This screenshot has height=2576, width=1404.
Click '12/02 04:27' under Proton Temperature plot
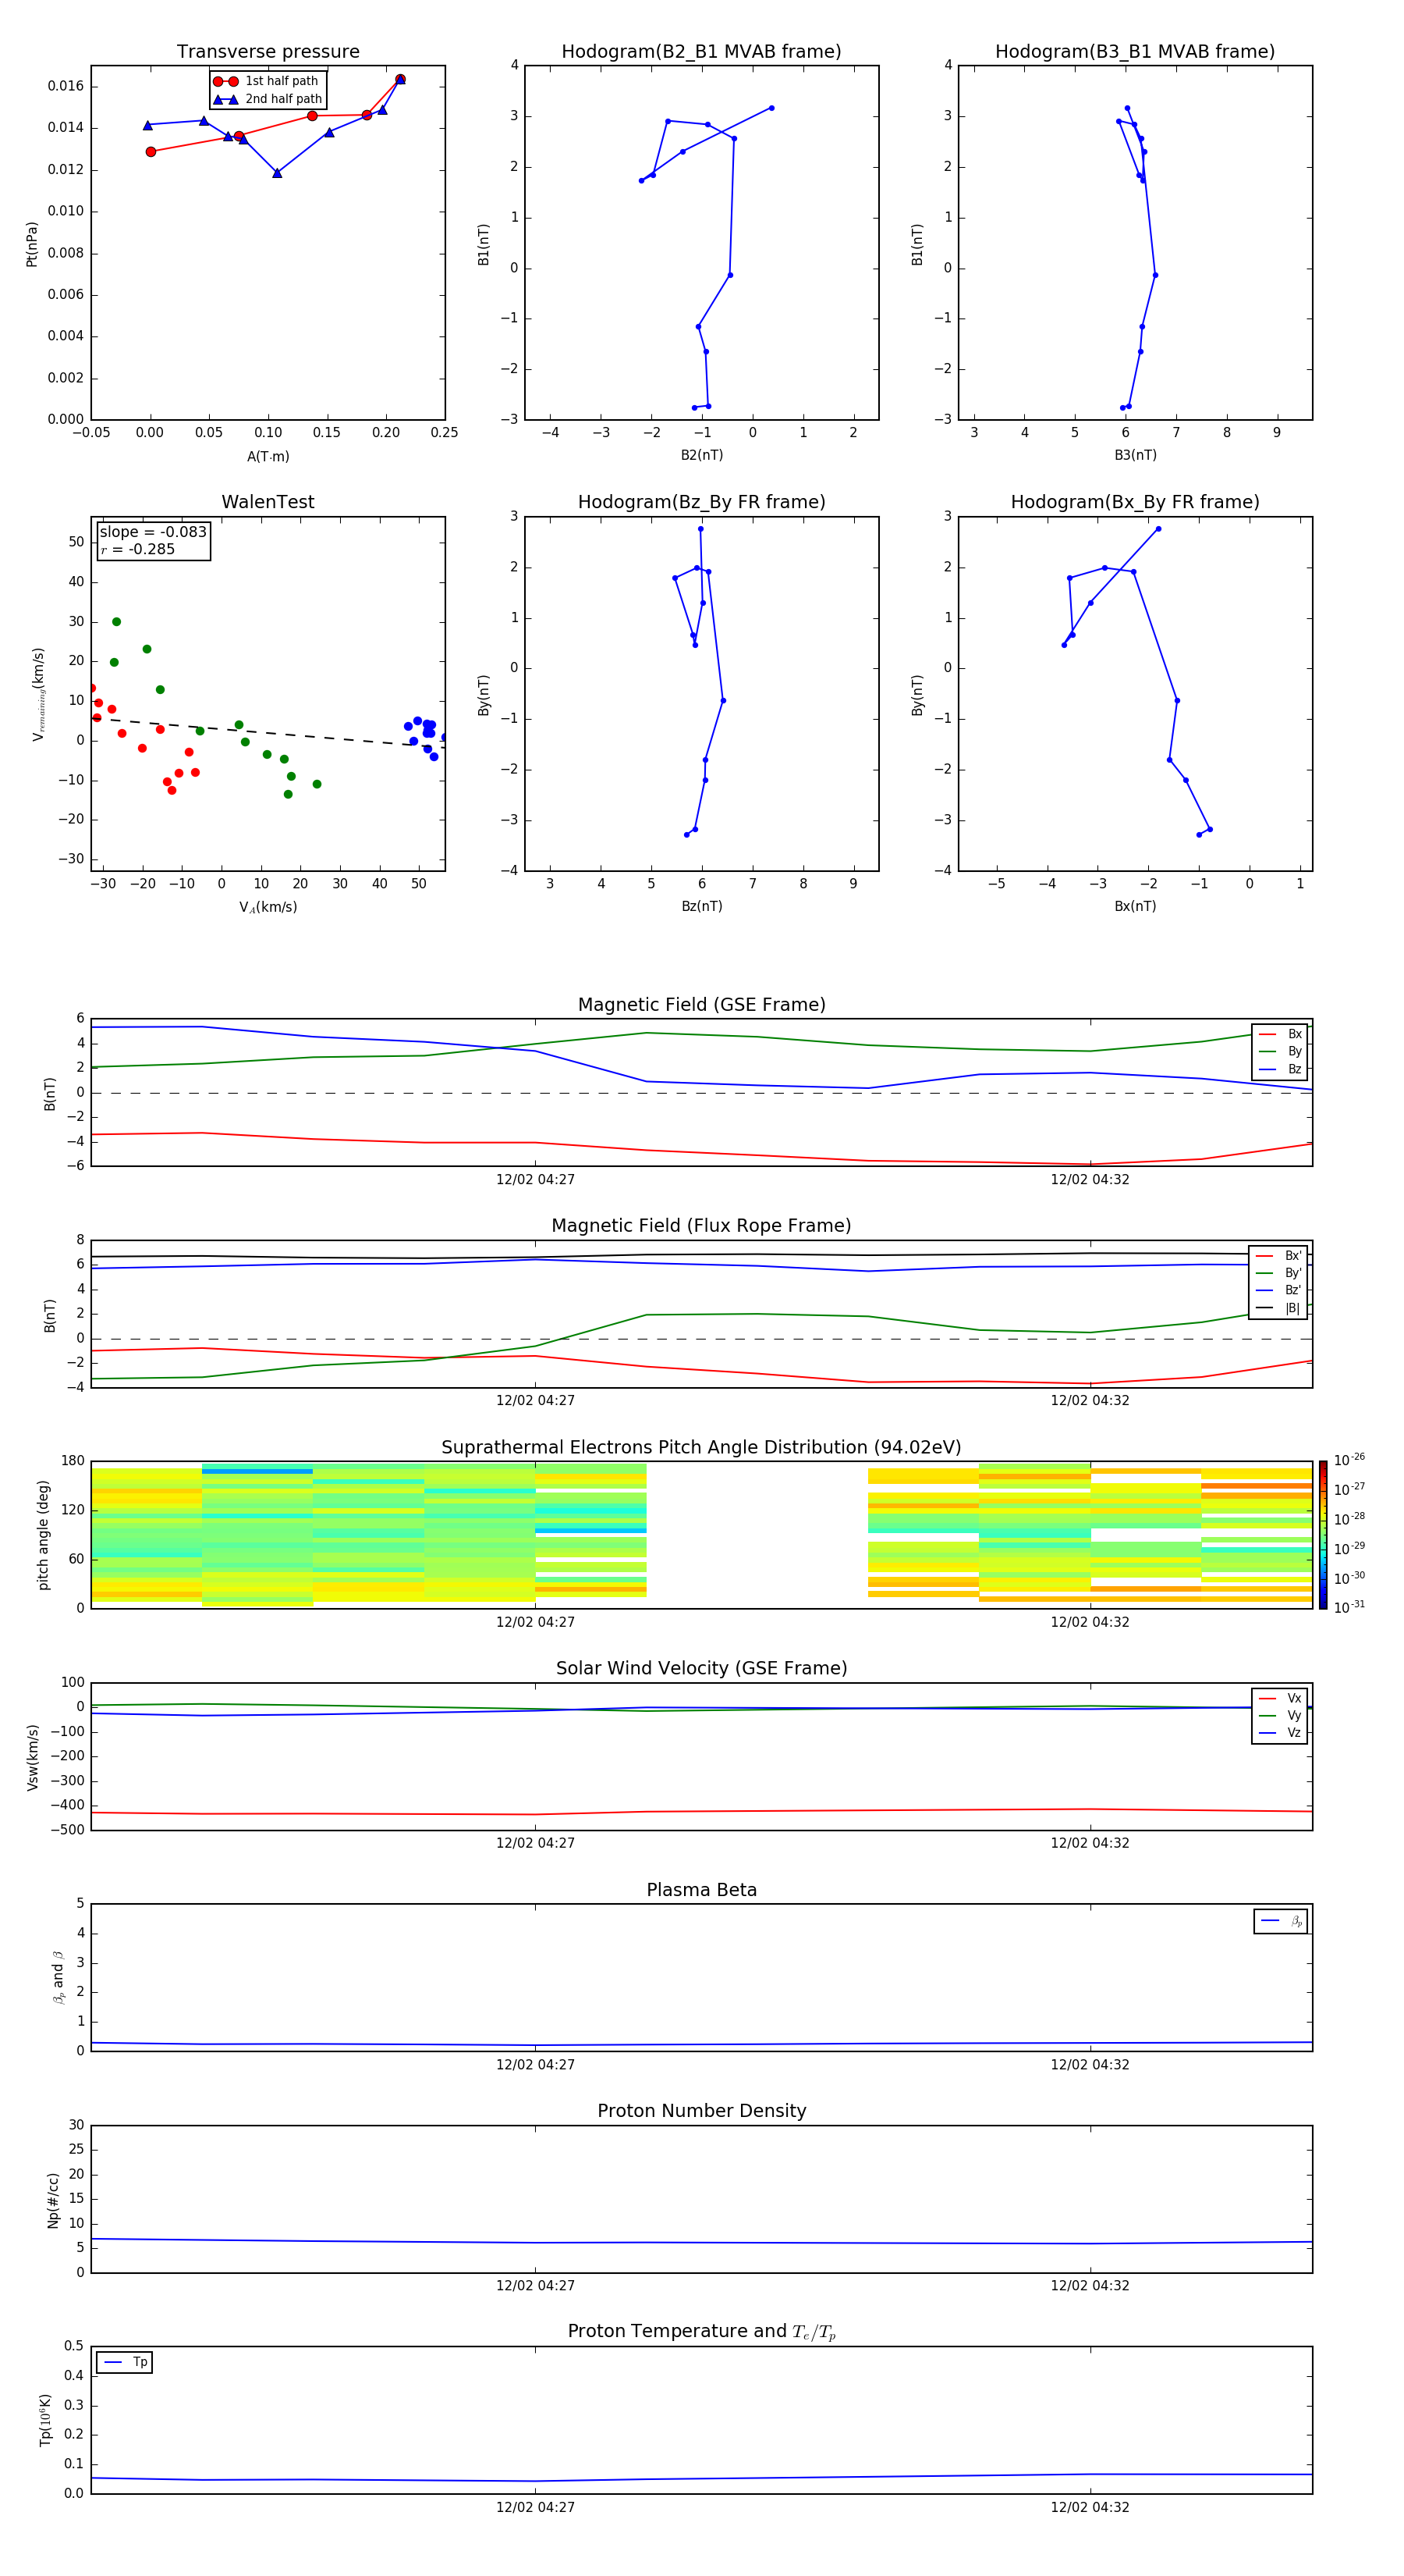536,2507
